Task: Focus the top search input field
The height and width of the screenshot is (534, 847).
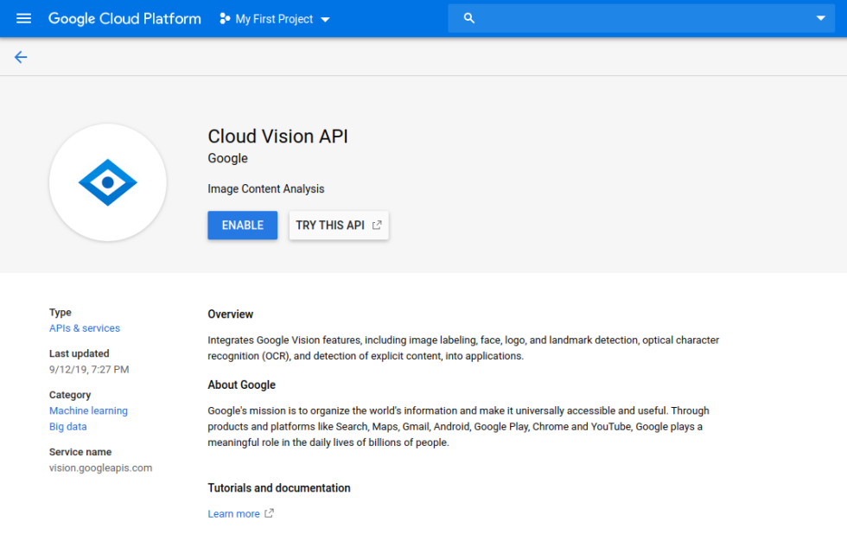Action: (x=640, y=18)
